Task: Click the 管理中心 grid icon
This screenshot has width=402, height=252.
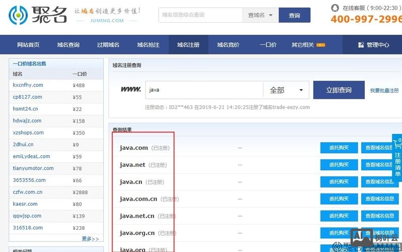Action: click(361, 45)
